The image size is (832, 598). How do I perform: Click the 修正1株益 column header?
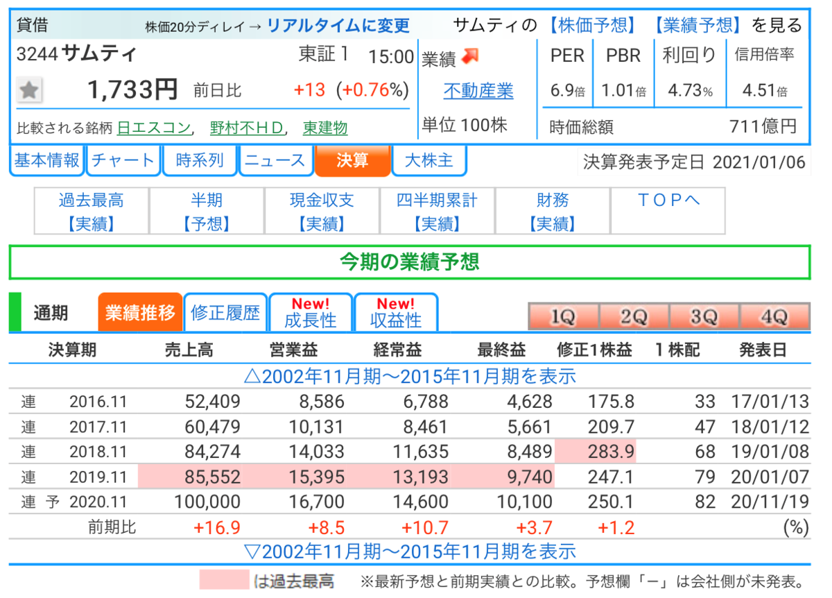(x=594, y=350)
